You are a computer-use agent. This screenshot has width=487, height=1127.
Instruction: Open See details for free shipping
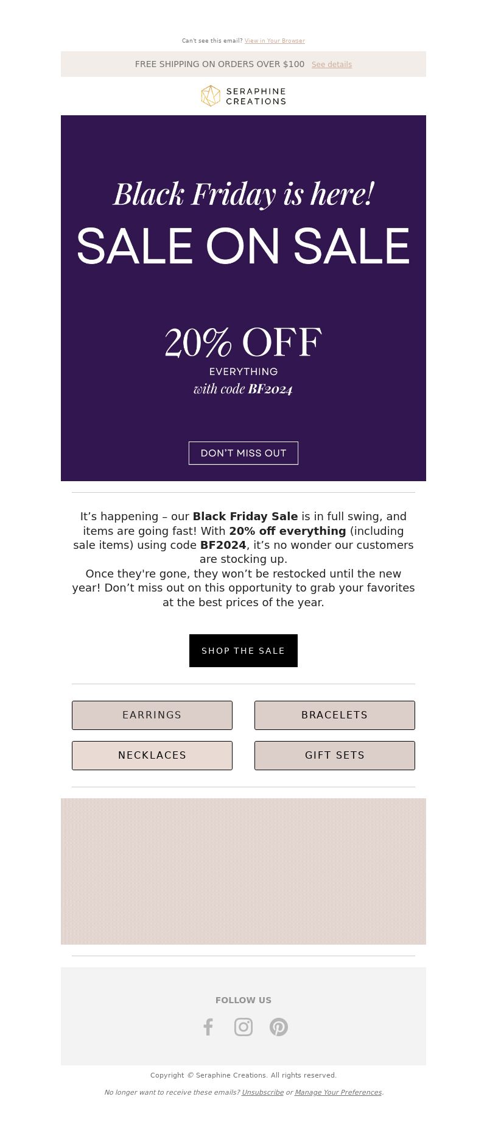[332, 65]
